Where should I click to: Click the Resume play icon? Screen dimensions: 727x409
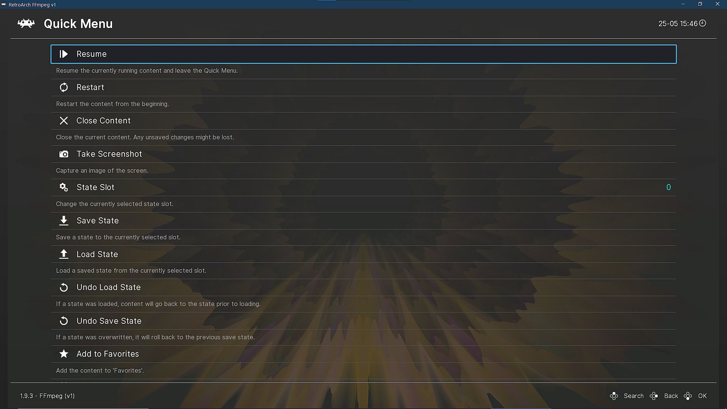[64, 54]
